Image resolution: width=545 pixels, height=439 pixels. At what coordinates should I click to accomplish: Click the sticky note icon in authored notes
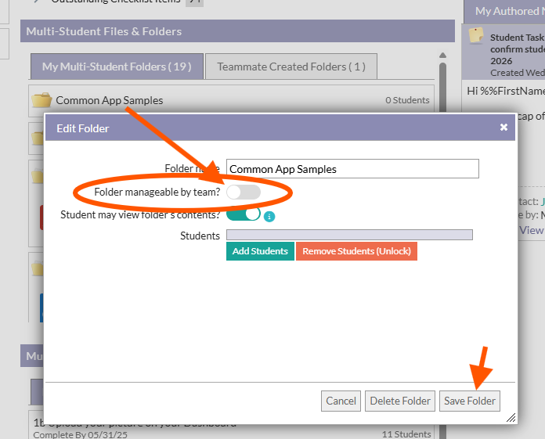click(x=476, y=36)
